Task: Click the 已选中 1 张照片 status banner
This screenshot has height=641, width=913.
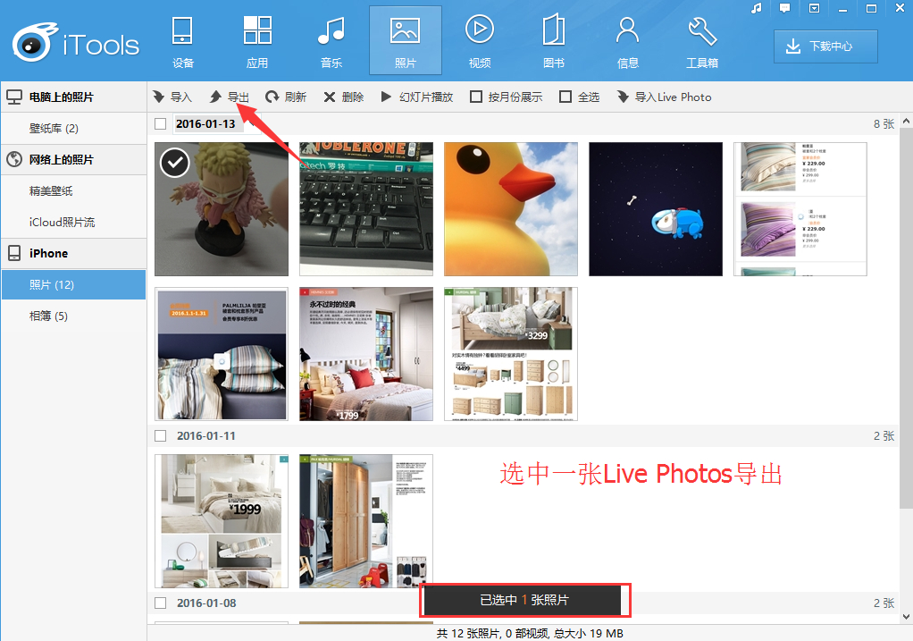Action: click(524, 600)
